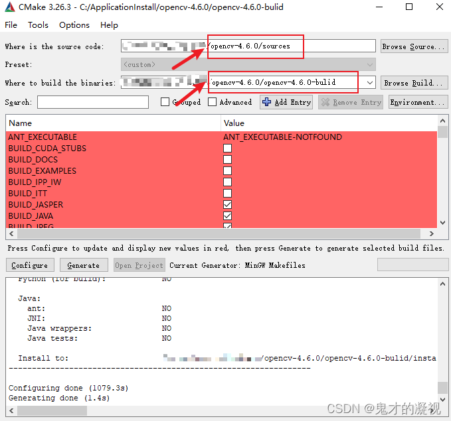Uncheck the BUILD_JAVA option

click(x=228, y=215)
